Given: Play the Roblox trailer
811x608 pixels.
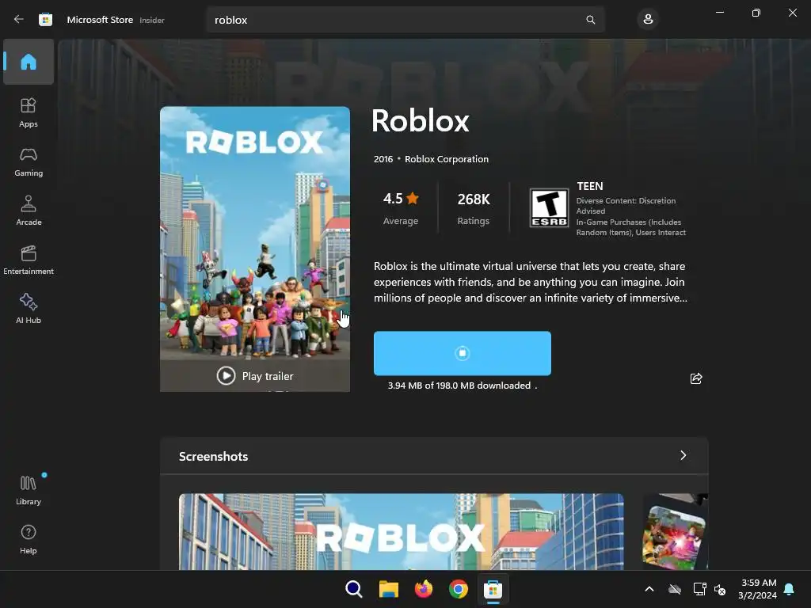Looking at the screenshot, I should [255, 376].
